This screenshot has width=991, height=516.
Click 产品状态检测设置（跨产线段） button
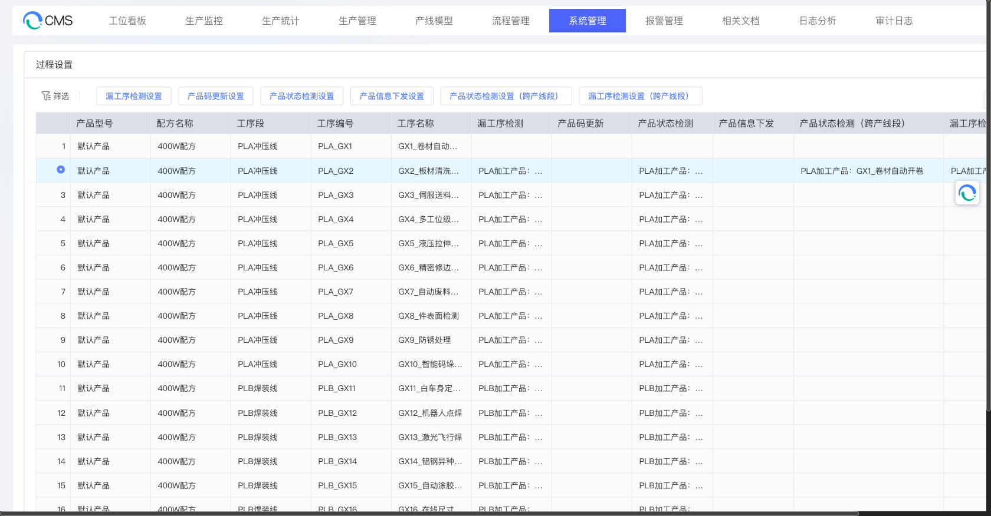506,96
